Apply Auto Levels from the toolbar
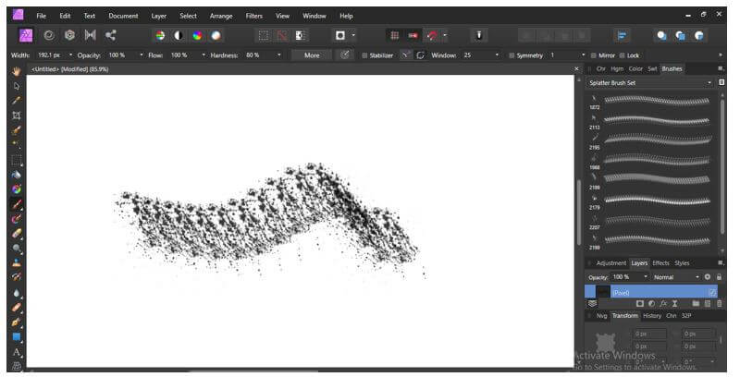This screenshot has width=740, height=377. [160, 35]
